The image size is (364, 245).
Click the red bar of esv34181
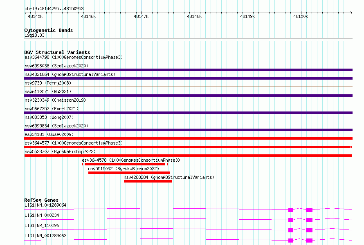[188, 138]
